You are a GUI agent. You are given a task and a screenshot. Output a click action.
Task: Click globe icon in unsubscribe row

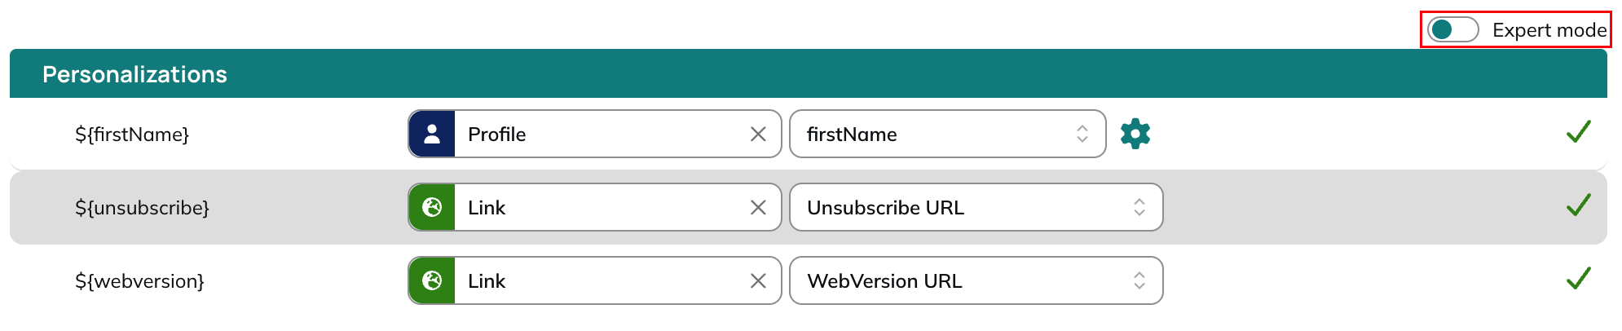[x=432, y=207]
